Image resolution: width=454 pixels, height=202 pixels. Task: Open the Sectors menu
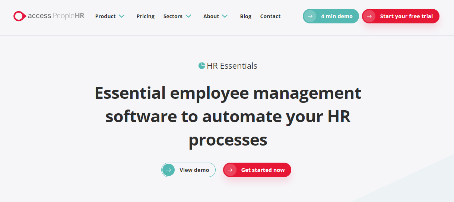tap(173, 16)
